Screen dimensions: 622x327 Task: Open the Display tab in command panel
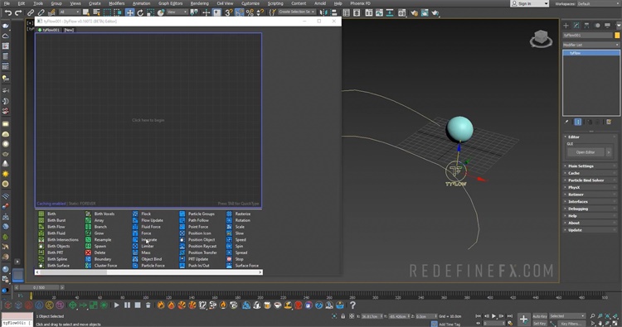click(x=607, y=26)
